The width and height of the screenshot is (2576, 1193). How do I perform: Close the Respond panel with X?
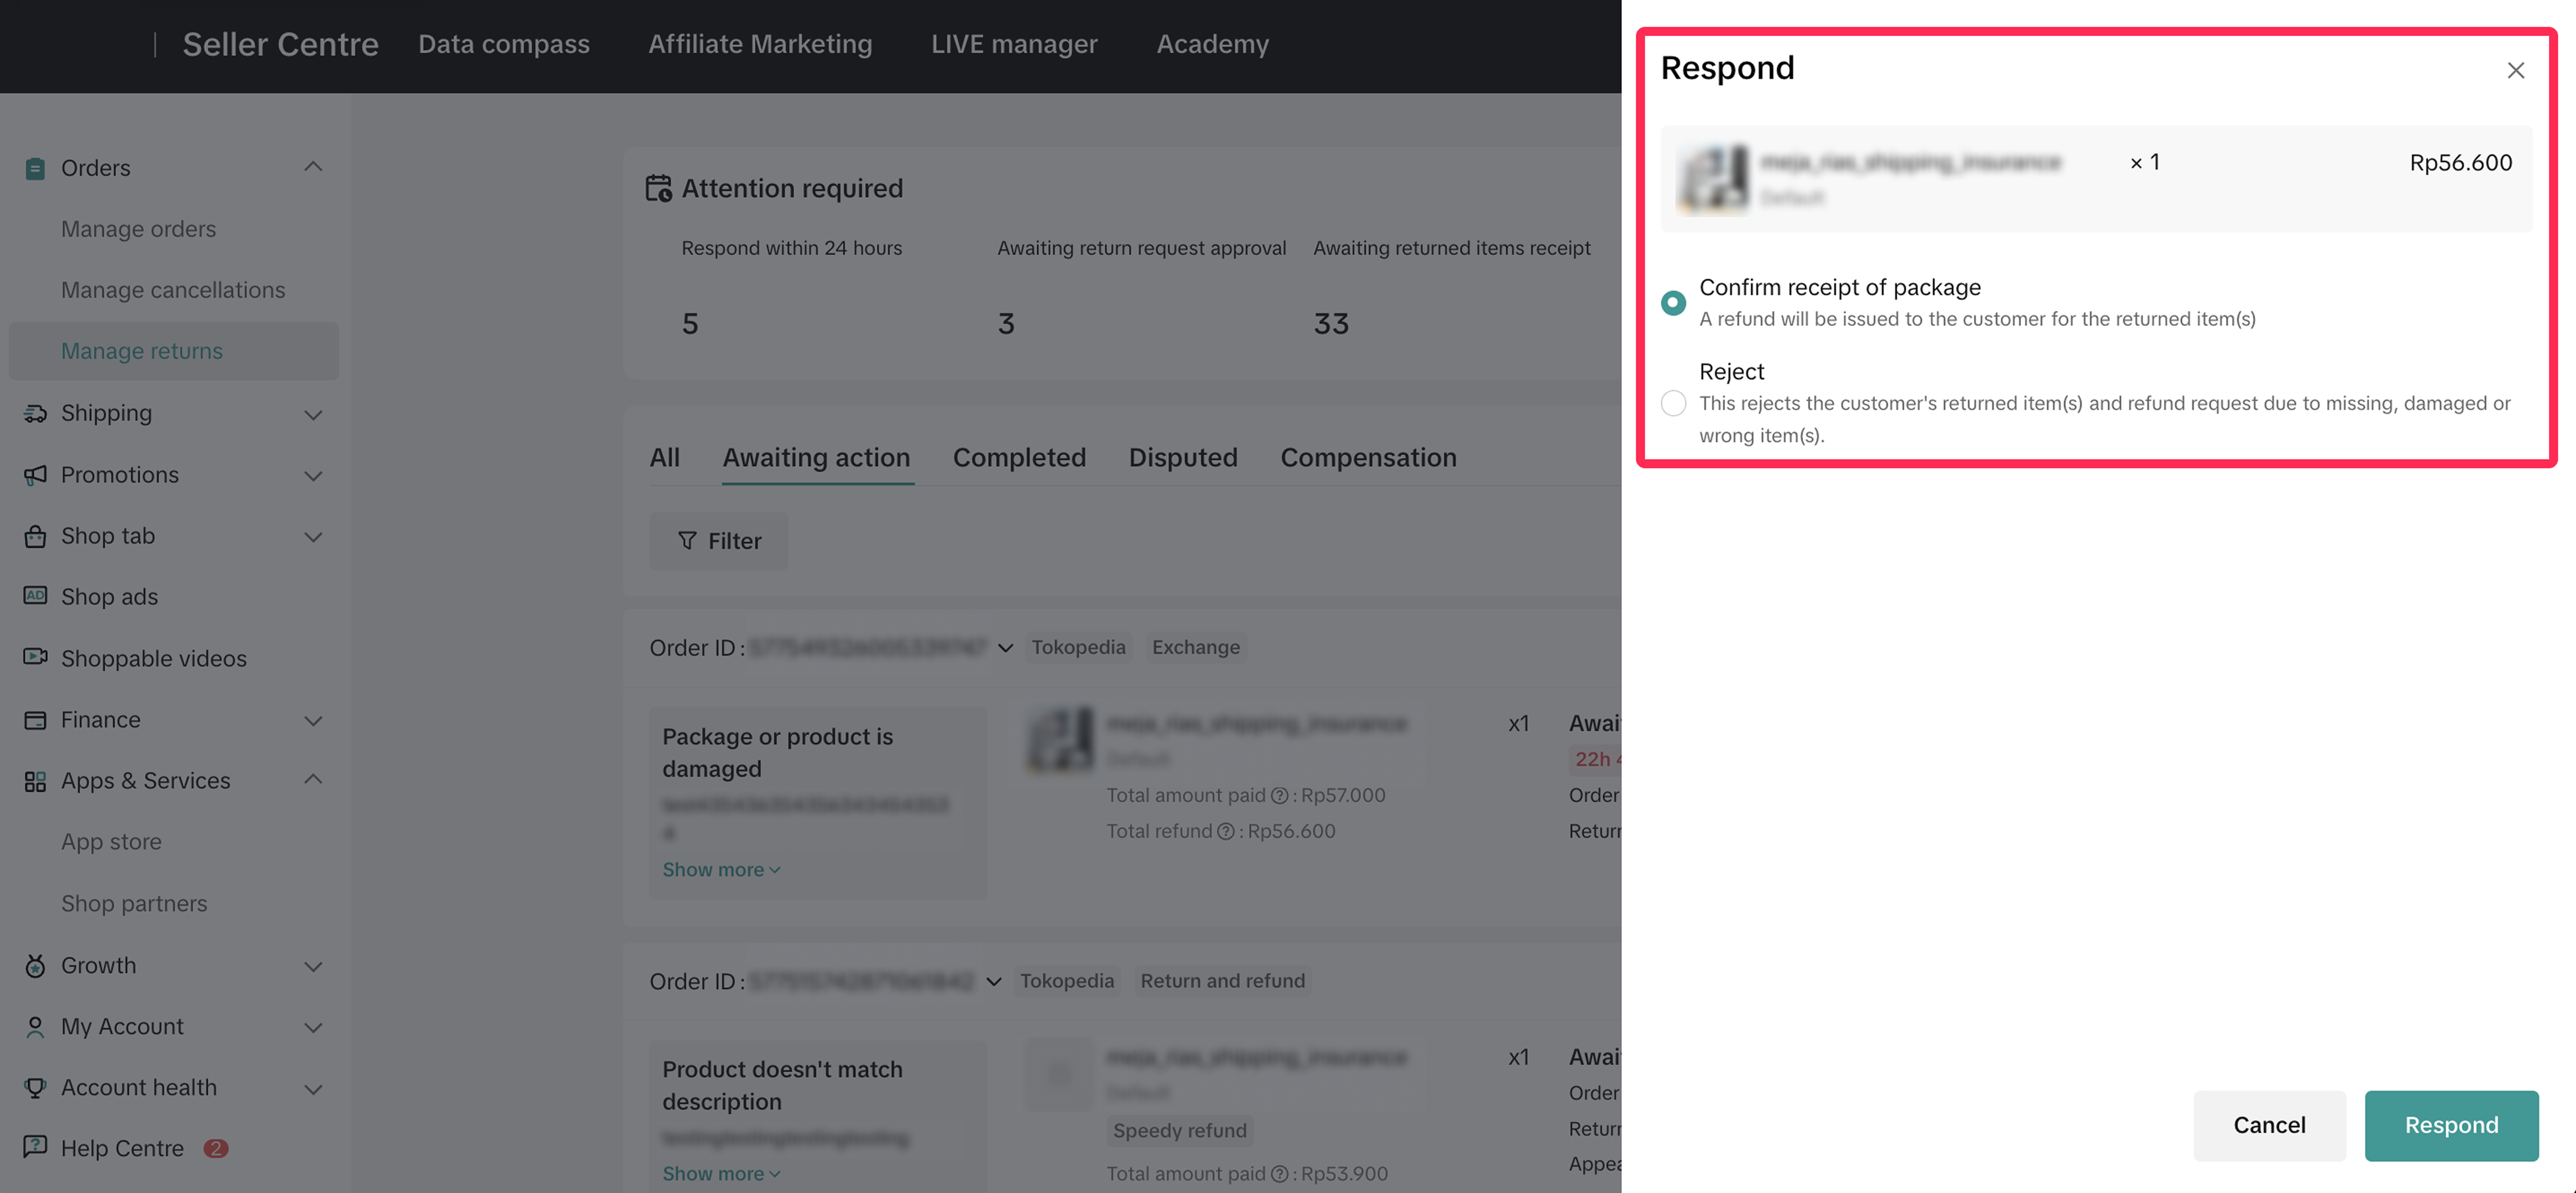(x=2515, y=70)
